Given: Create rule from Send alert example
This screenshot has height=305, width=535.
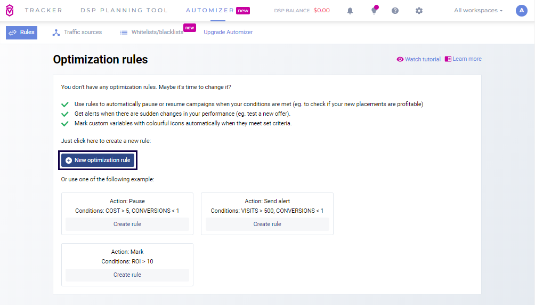Looking at the screenshot, I should (x=267, y=224).
